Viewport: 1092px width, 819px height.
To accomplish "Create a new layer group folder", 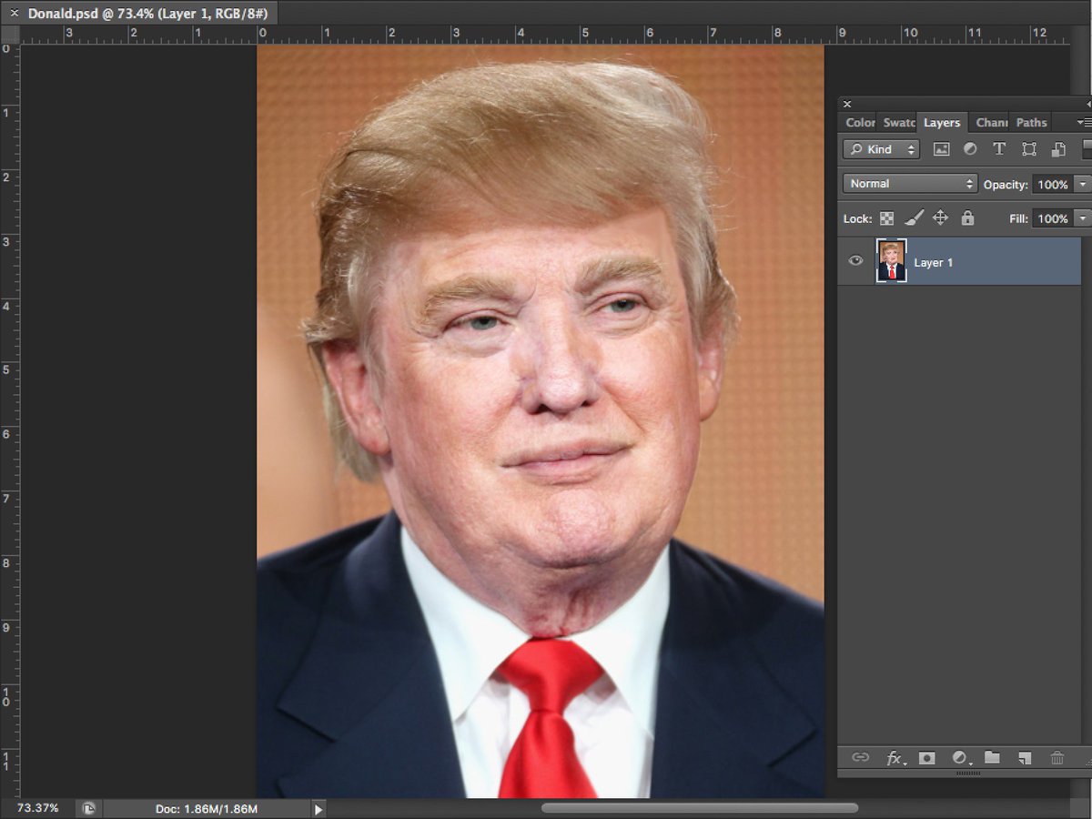I will click(992, 757).
